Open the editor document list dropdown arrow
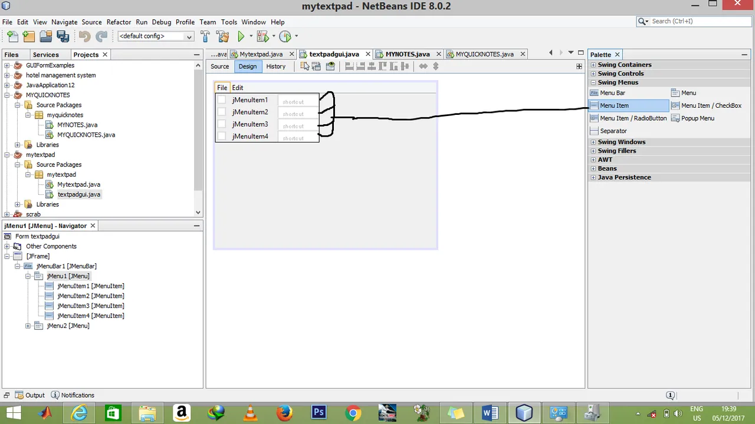 [x=571, y=53]
